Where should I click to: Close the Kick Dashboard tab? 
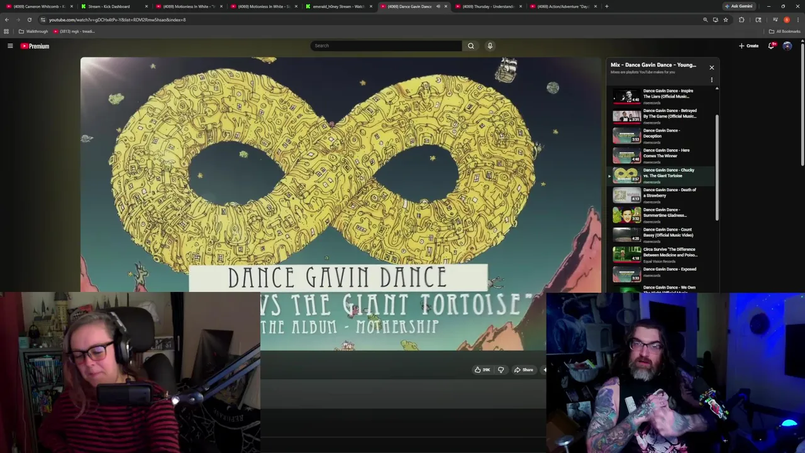point(147,6)
